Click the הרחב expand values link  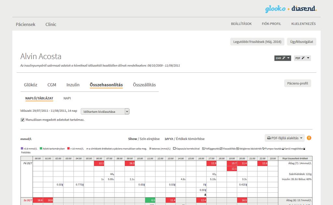coord(169,139)
